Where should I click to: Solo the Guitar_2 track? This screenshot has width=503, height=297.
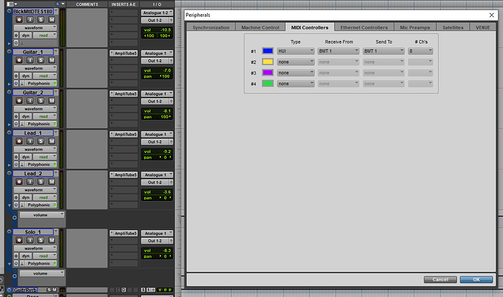(x=40, y=100)
